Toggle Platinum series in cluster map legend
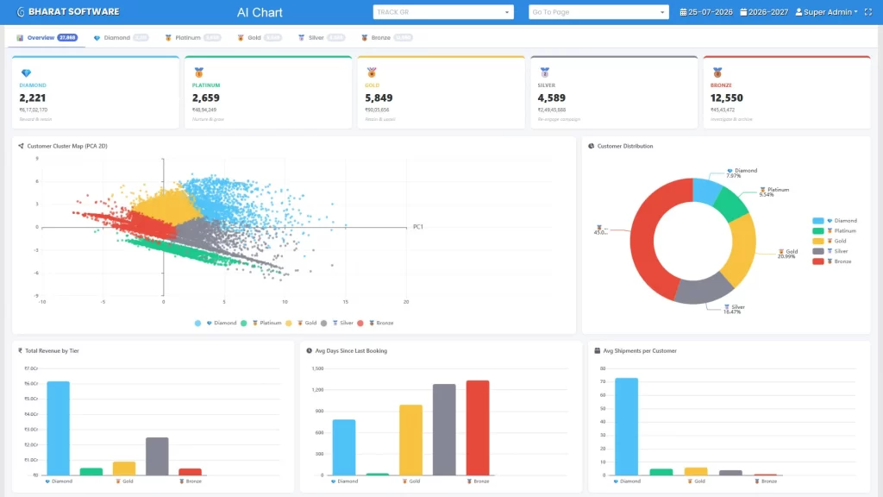 pos(261,323)
